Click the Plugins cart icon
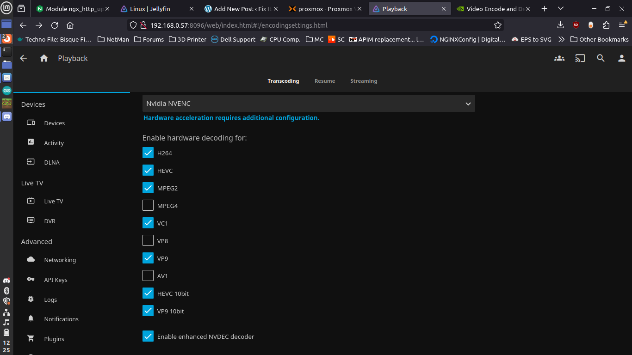 click(x=31, y=338)
